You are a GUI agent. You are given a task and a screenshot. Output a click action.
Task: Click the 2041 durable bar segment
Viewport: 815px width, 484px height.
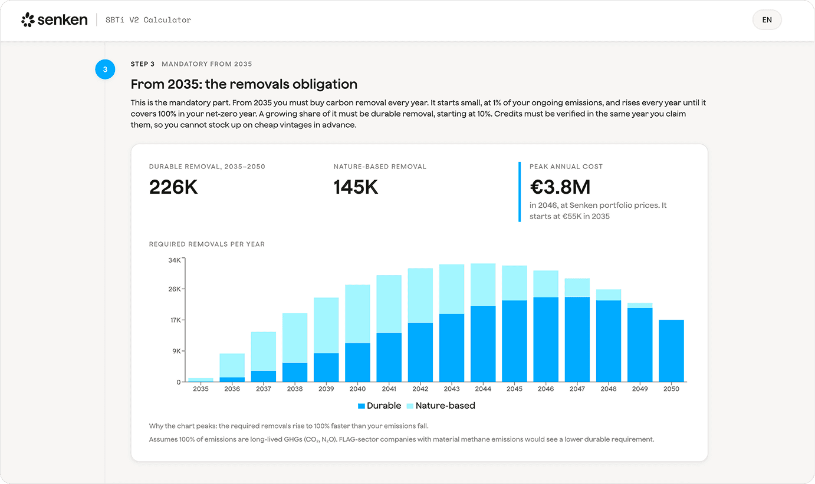(x=389, y=357)
